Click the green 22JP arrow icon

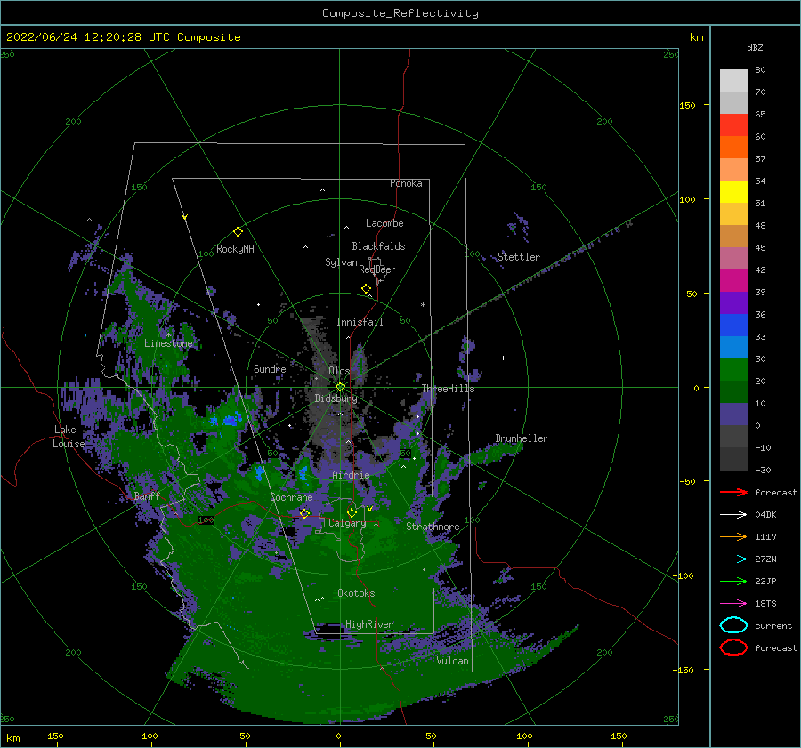[x=733, y=581]
